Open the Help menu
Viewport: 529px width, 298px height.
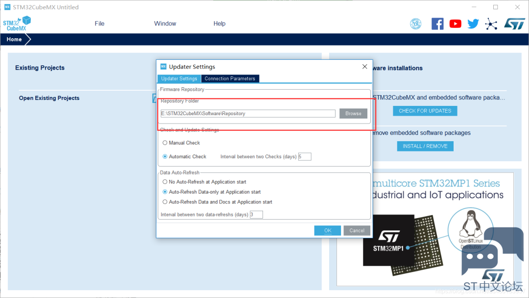click(x=219, y=24)
